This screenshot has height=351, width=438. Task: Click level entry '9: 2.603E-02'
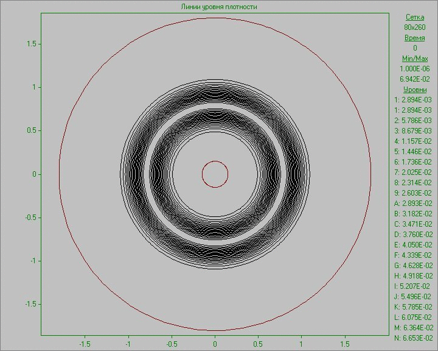pos(413,193)
